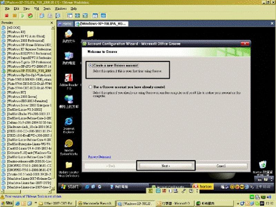
Task: Click the guest Start button
Action: [70, 186]
